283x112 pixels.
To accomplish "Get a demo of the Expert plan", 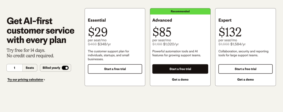I will (x=245, y=80).
